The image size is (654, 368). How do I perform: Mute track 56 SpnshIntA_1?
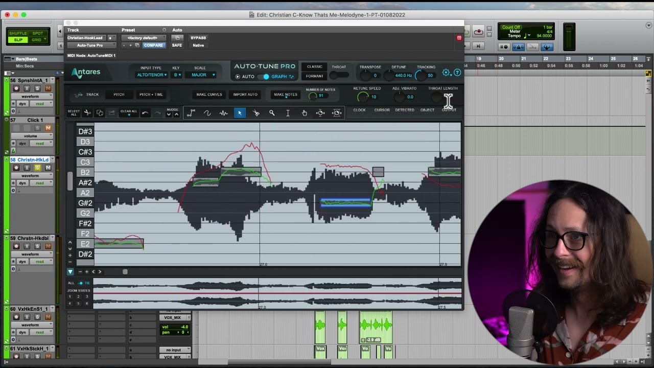coord(48,89)
